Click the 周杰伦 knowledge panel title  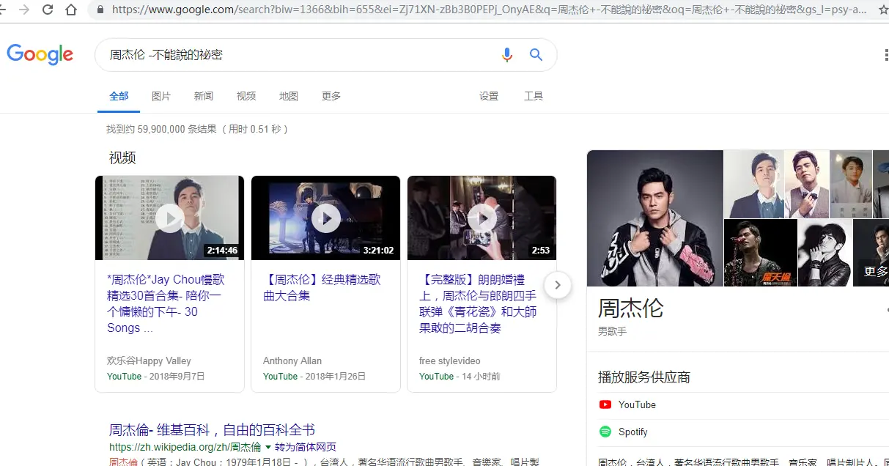pos(630,308)
